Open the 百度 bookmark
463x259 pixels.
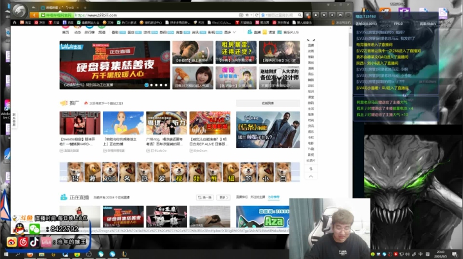[68, 22]
